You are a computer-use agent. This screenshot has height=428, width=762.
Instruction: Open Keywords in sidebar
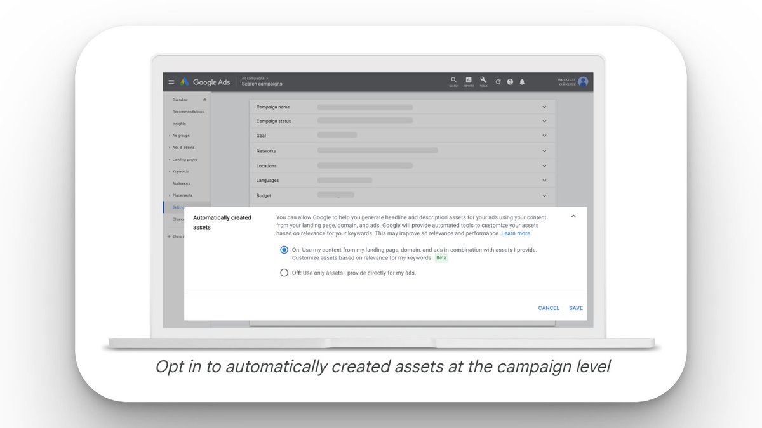[180, 172]
